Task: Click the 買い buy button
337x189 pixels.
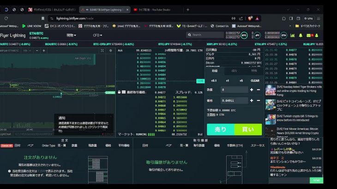Action: (x=248, y=130)
